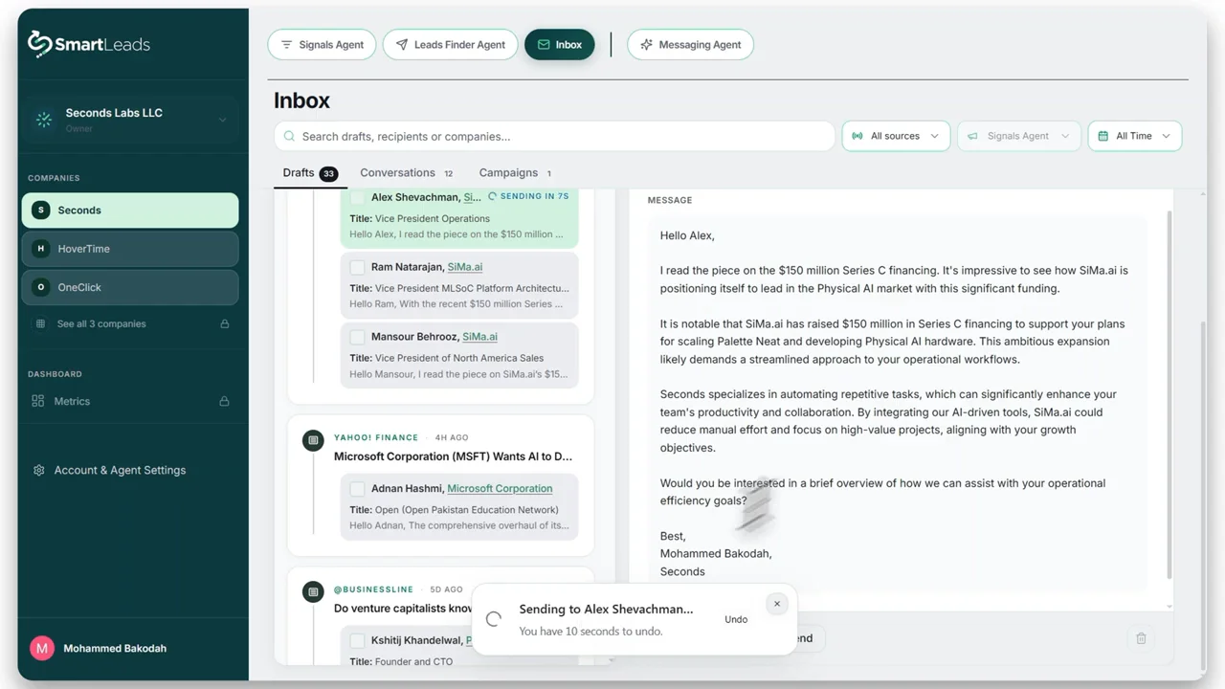Image resolution: width=1225 pixels, height=689 pixels.
Task: Click Undo in the sending notification
Action: pyautogui.click(x=736, y=619)
